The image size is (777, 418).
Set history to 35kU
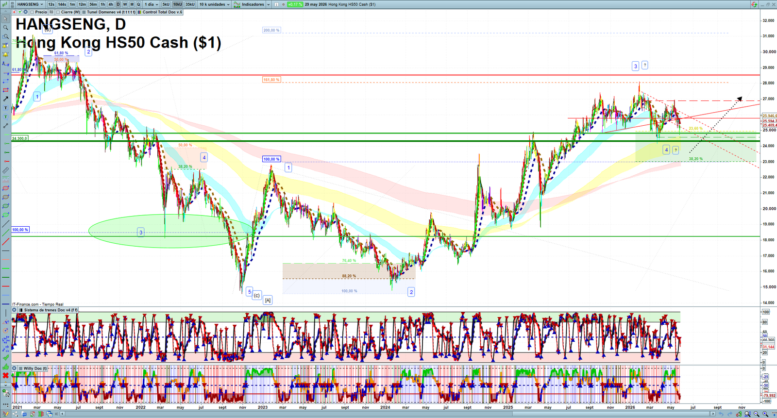[x=190, y=4]
